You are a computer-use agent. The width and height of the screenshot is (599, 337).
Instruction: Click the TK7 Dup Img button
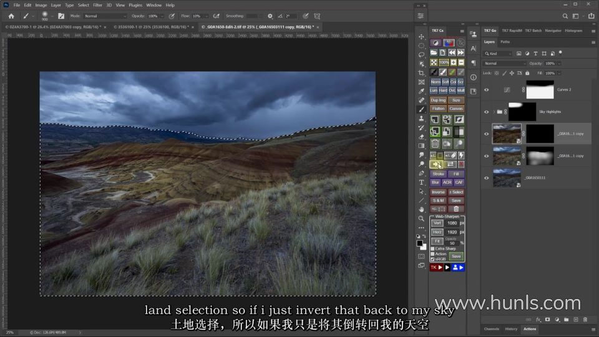pyautogui.click(x=438, y=100)
